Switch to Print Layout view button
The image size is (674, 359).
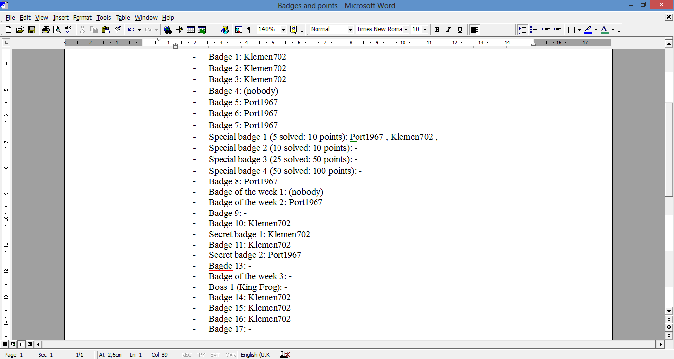tap(22, 344)
